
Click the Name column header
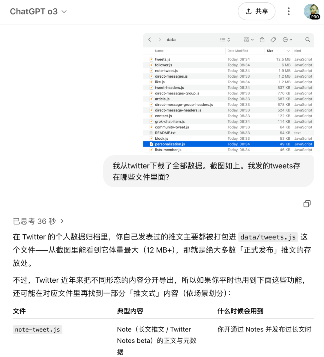pos(159,51)
